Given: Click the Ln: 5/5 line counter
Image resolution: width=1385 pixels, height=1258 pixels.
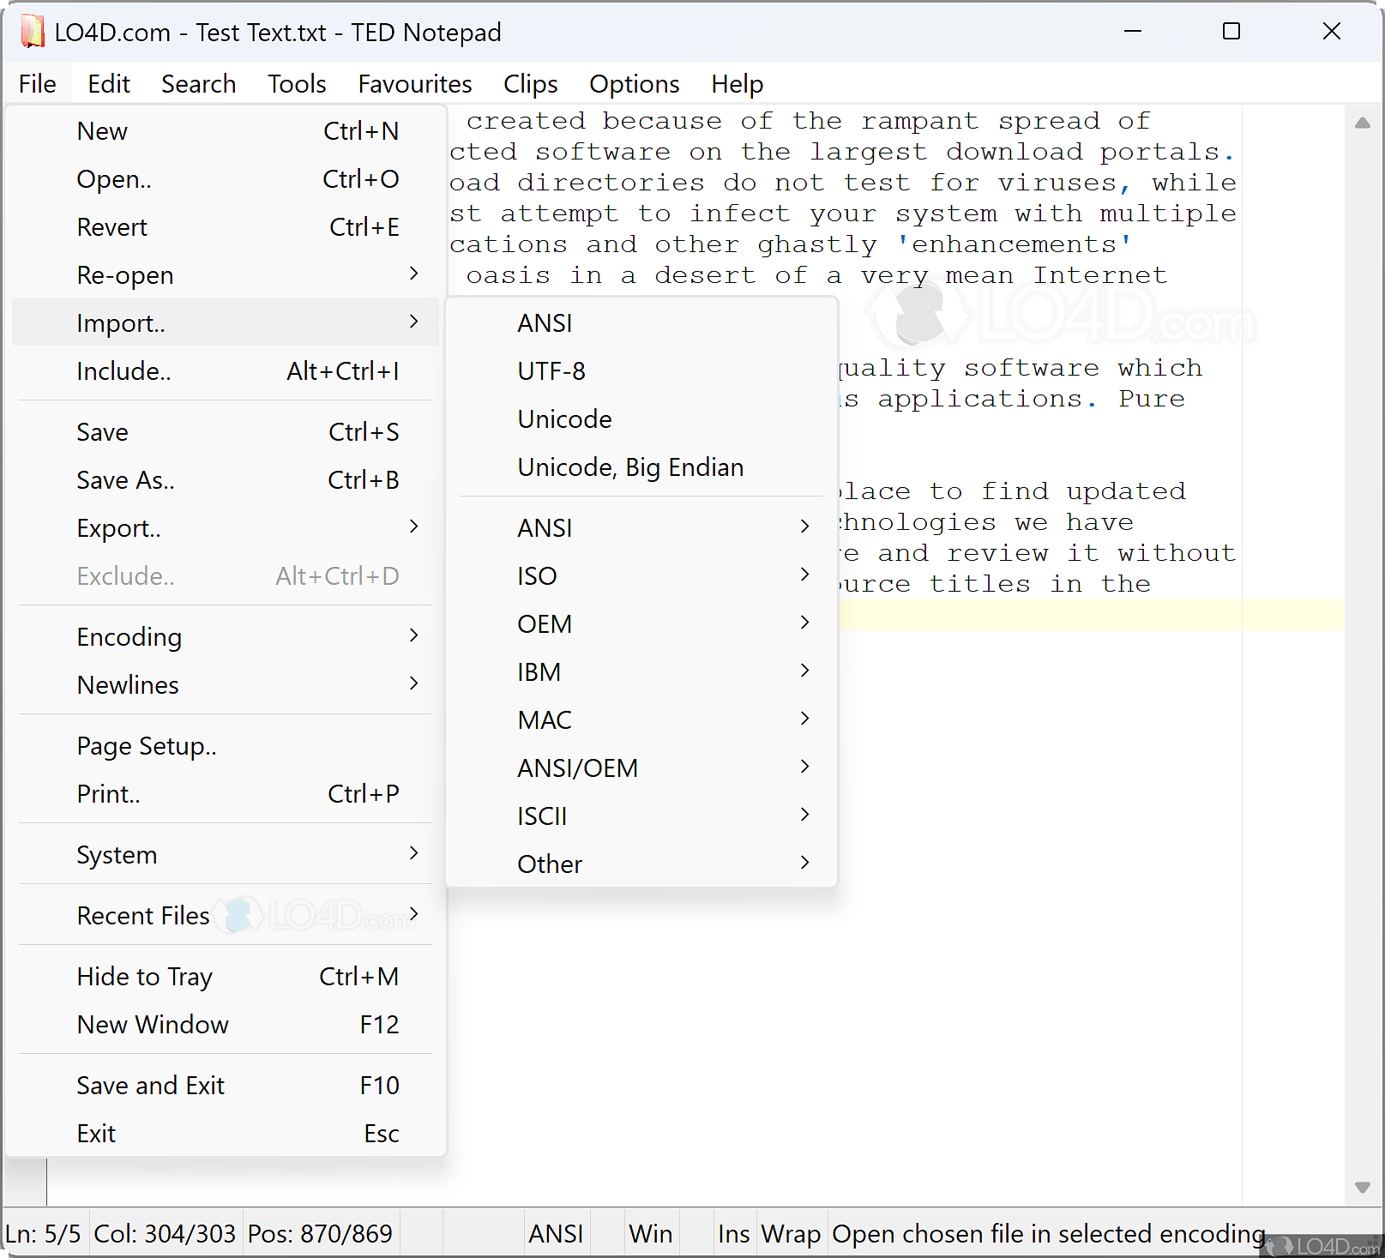Looking at the screenshot, I should pos(44,1234).
